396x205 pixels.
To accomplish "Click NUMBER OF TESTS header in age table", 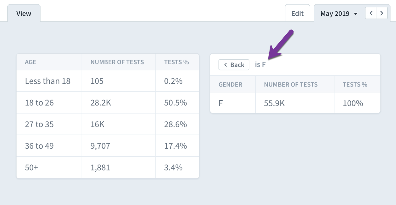I will (117, 62).
